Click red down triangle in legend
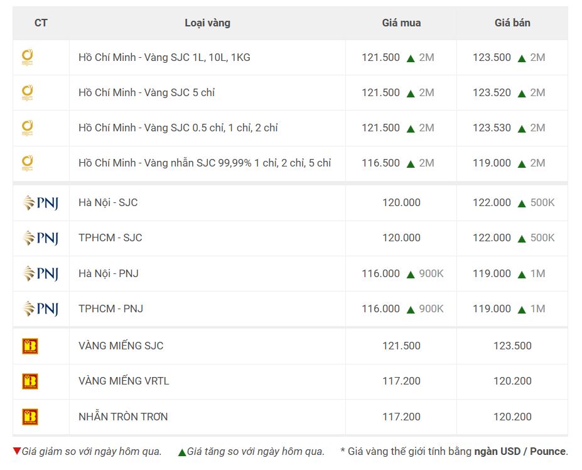Screen dimensions: 582x470 tap(16, 451)
